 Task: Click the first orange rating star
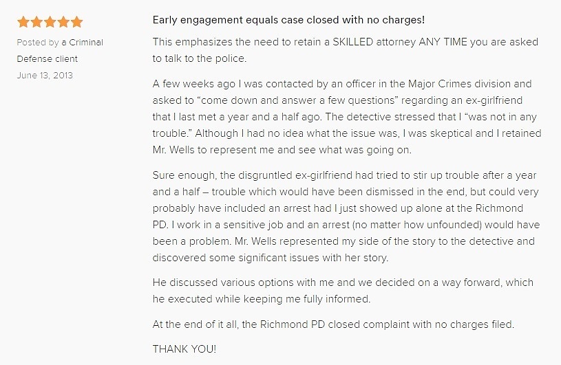pyautogui.click(x=23, y=22)
